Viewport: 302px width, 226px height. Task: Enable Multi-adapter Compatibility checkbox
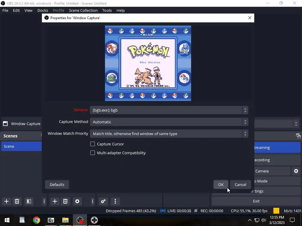[92, 153]
